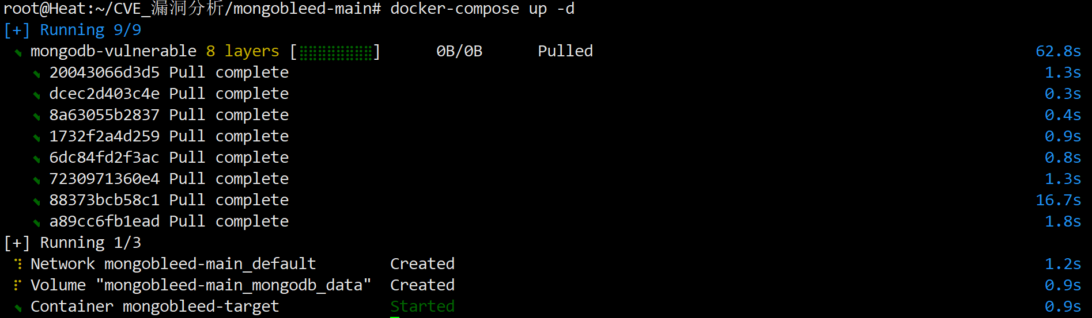Click the 62.8s elapsed time

tap(1058, 51)
